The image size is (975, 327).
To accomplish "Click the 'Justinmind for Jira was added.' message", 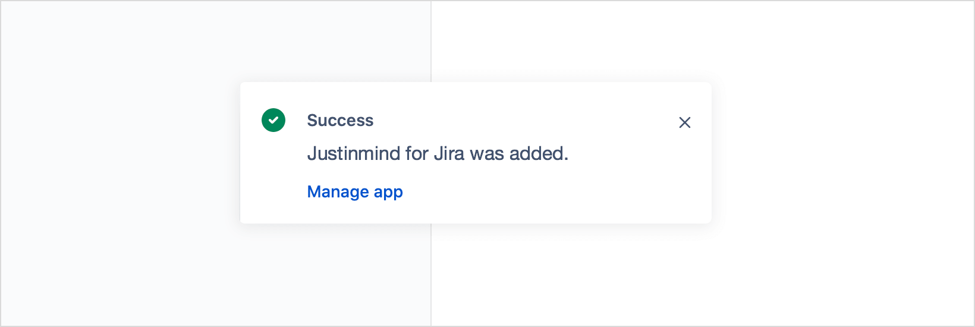I will pos(438,154).
